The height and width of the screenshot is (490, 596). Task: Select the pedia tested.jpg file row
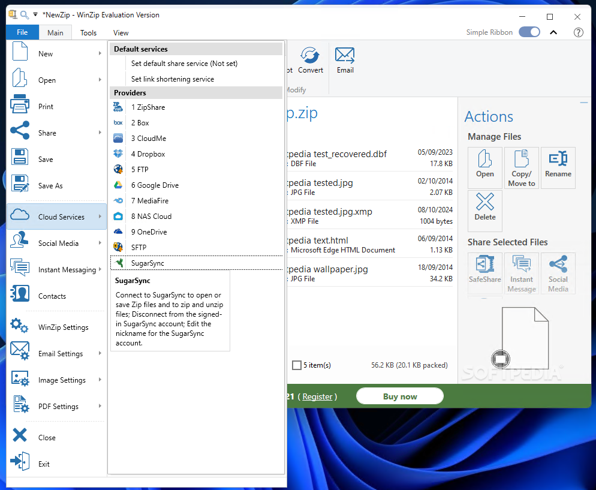[370, 187]
